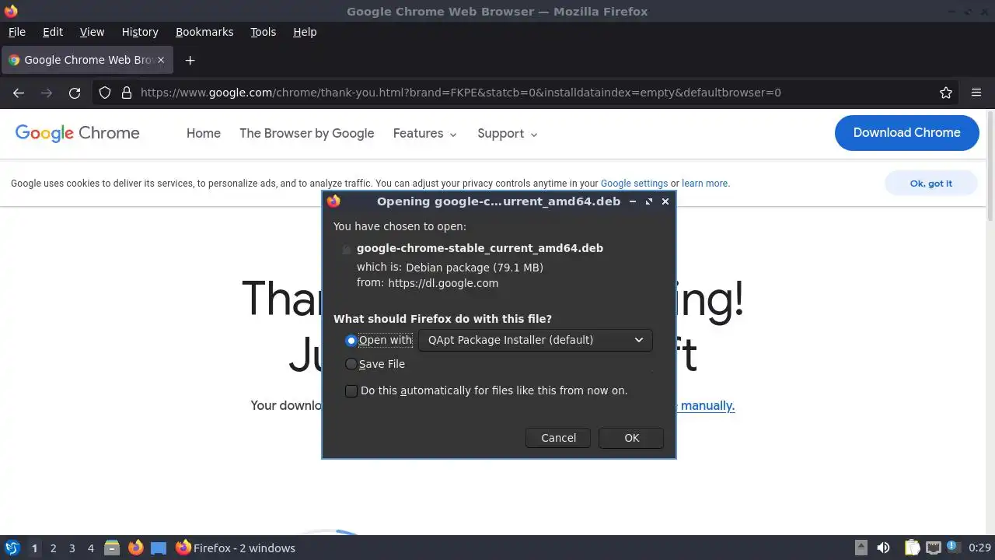Open the History menu
This screenshot has width=995, height=560.
[140, 32]
